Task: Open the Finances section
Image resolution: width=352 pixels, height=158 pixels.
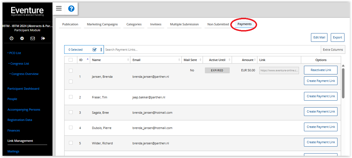Action: coord(14,130)
